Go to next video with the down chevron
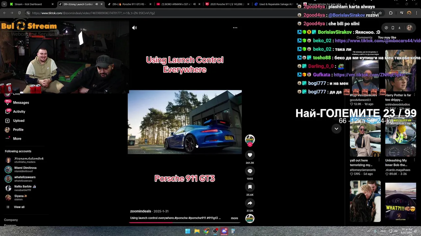Viewport: 421px width, 236px height. tap(336, 129)
